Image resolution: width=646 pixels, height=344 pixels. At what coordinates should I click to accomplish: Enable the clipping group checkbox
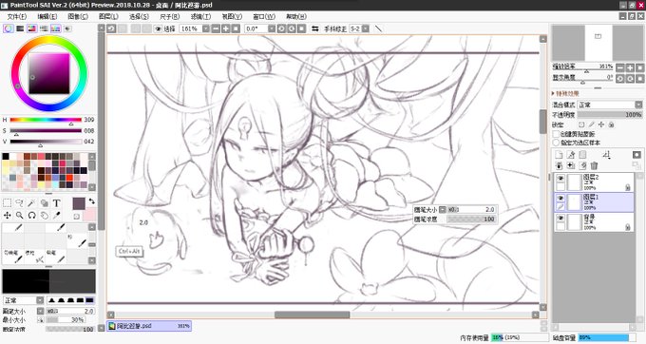556,134
